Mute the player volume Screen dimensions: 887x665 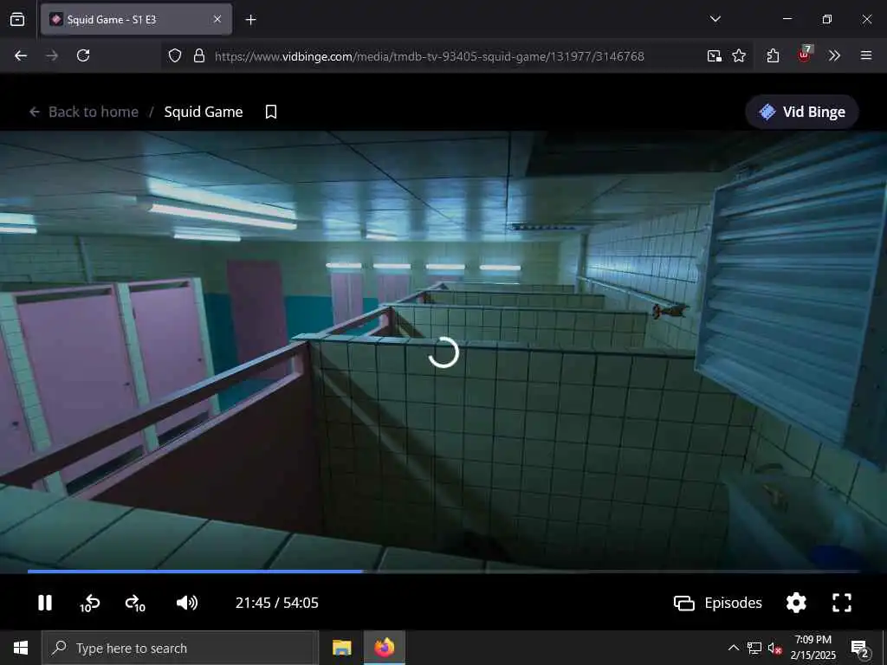coord(187,603)
